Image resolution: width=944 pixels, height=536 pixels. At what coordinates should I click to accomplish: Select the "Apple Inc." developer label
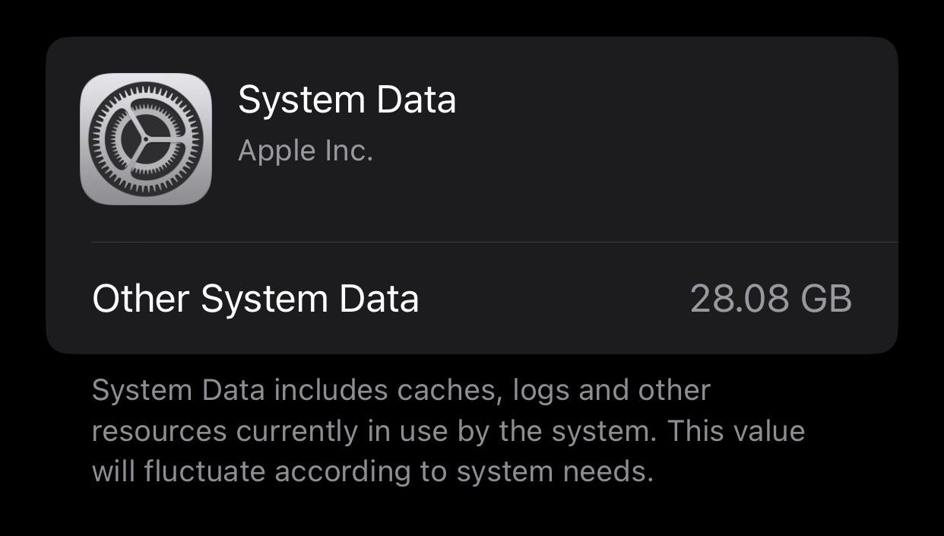305,151
